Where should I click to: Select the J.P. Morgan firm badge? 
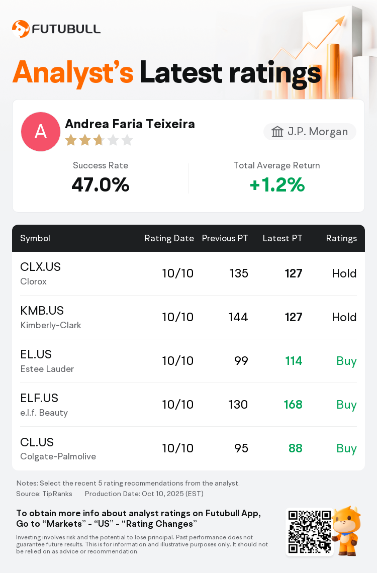click(x=310, y=132)
